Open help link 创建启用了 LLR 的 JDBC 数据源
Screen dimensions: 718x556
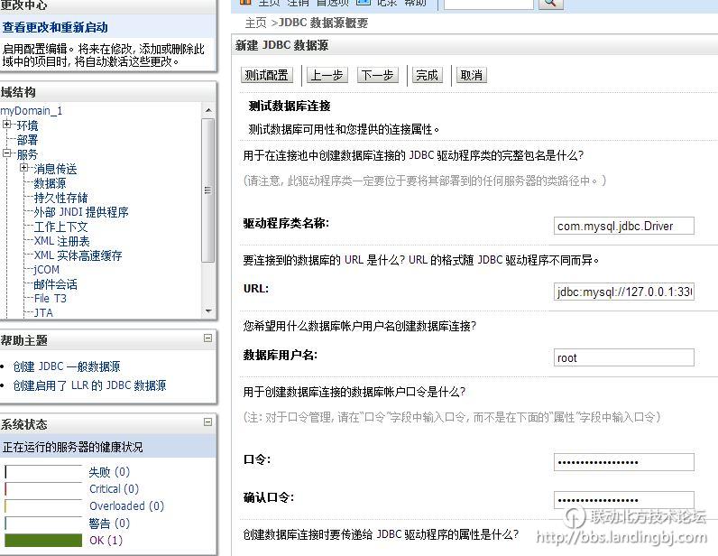click(90, 385)
